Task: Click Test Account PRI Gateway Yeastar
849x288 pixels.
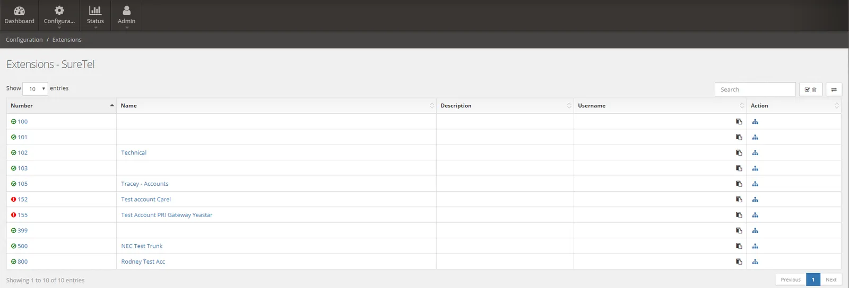Action: (x=167, y=215)
